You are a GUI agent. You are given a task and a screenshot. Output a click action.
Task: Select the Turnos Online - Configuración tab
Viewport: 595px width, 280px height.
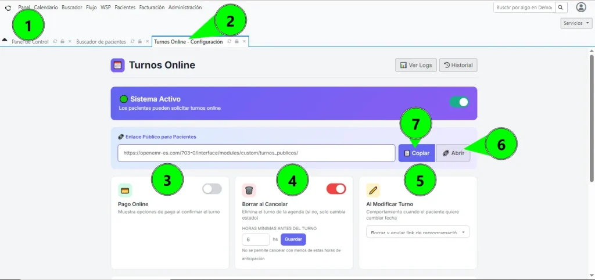(x=188, y=42)
